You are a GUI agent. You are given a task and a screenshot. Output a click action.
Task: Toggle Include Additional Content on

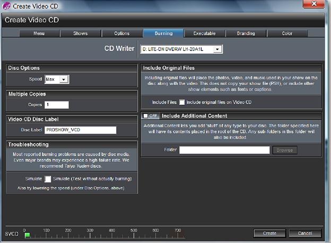(150, 116)
